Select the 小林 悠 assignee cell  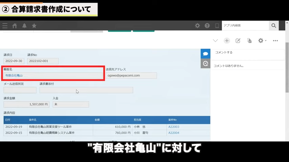pos(149,127)
